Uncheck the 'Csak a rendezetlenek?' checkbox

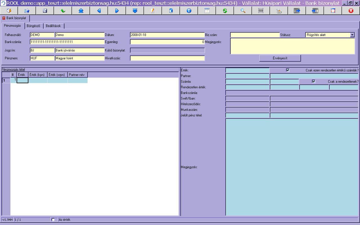click(314, 82)
